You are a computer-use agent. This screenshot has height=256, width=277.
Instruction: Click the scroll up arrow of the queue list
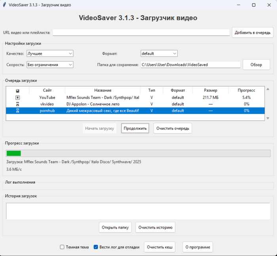click(x=268, y=90)
